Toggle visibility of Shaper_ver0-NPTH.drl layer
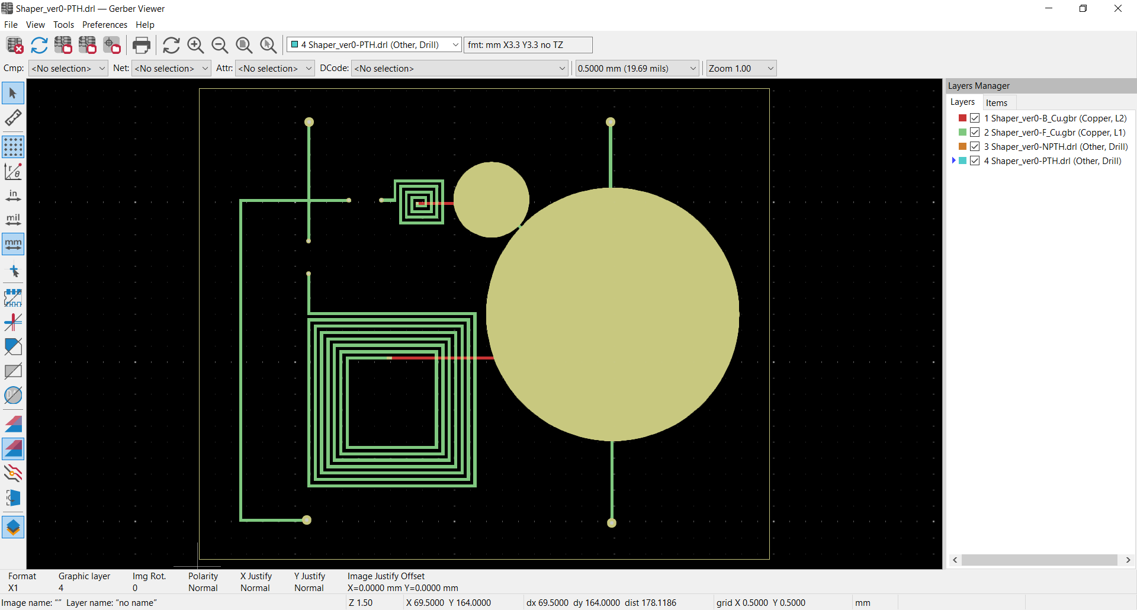The image size is (1137, 610). (x=975, y=147)
